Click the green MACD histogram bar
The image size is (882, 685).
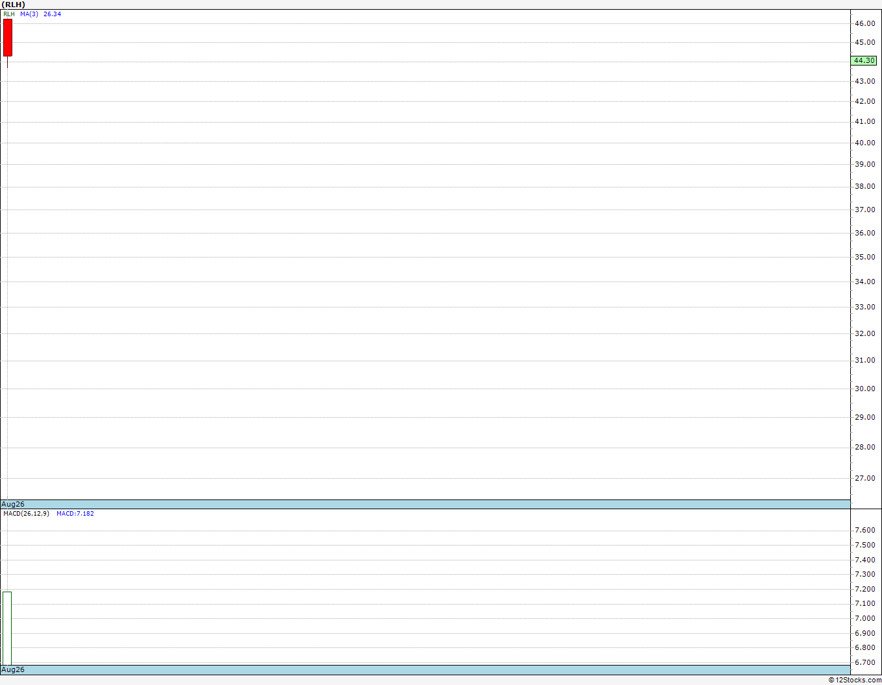pyautogui.click(x=7, y=628)
